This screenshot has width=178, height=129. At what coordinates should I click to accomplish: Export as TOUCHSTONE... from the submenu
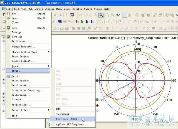coord(73,115)
